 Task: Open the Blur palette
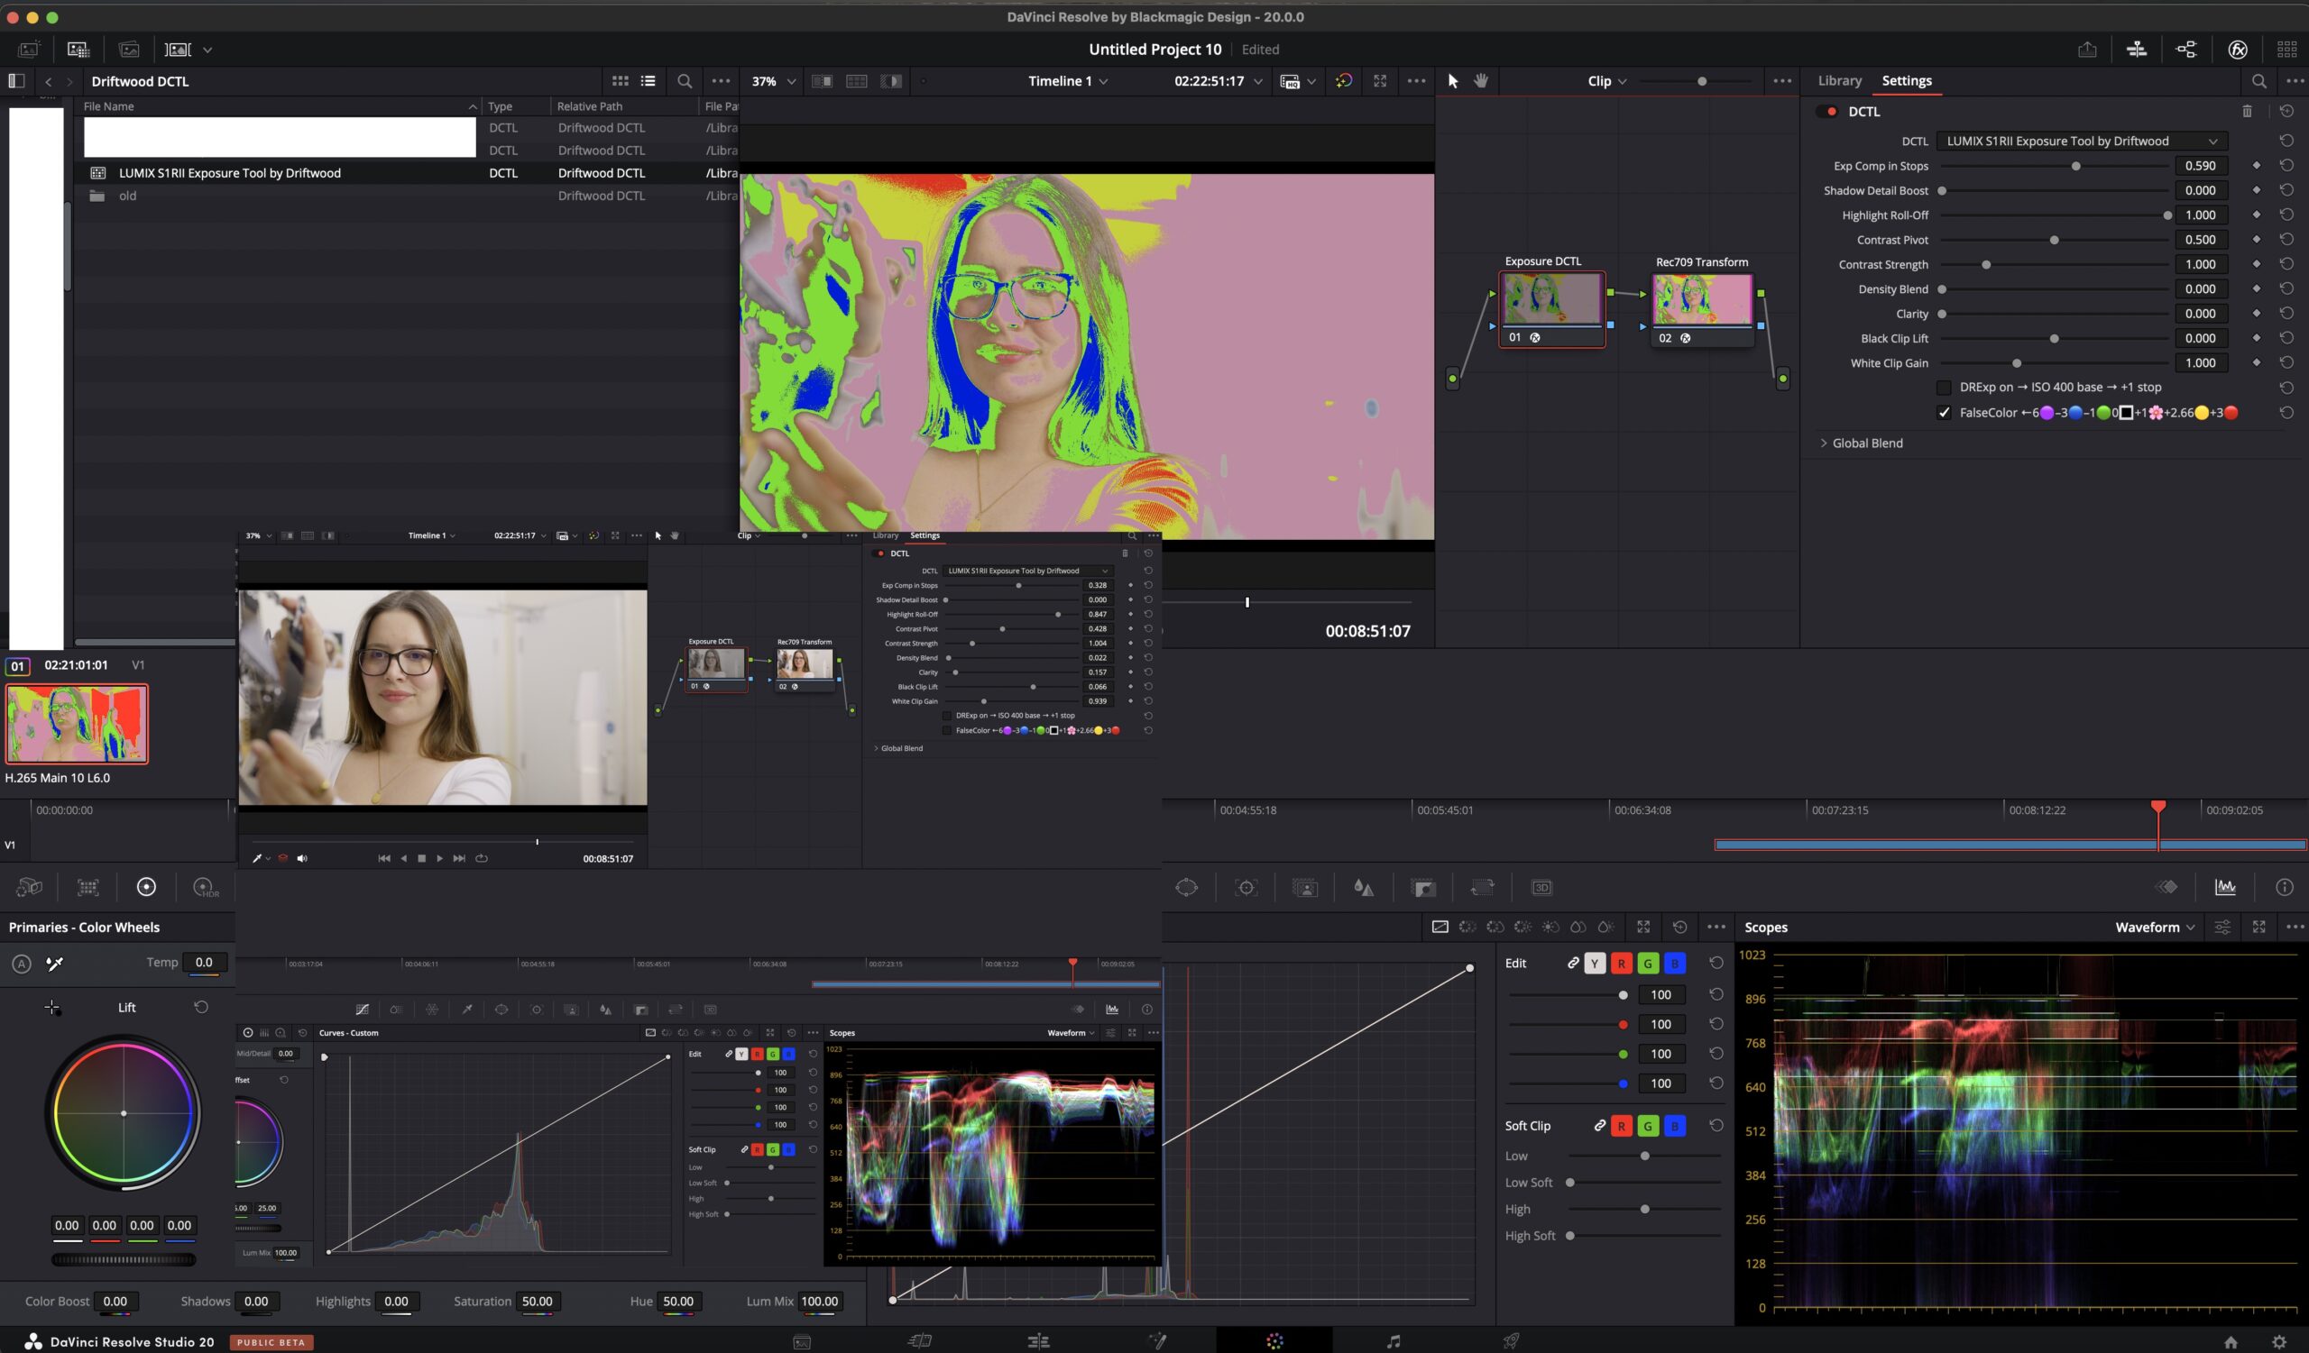point(1364,887)
